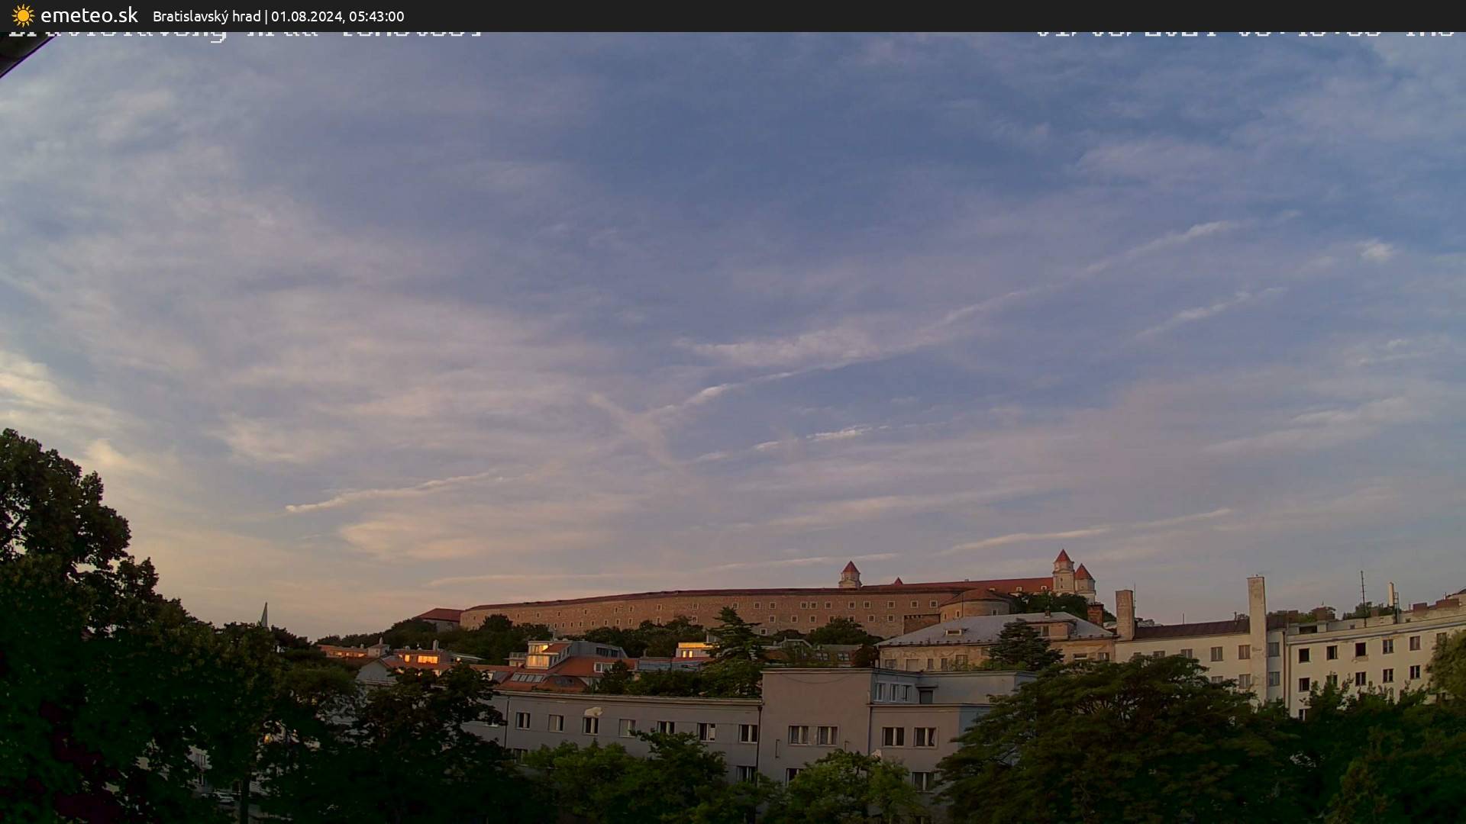Select the timestamp 01.08.2024, 05:43:00
Screen dimensions: 1466x824
click(337, 16)
